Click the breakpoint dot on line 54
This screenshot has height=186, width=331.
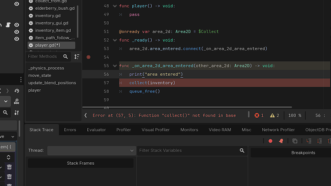pos(88,57)
